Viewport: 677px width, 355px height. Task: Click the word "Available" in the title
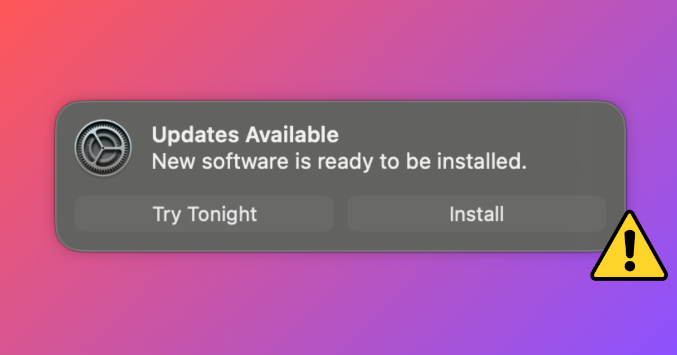(292, 135)
